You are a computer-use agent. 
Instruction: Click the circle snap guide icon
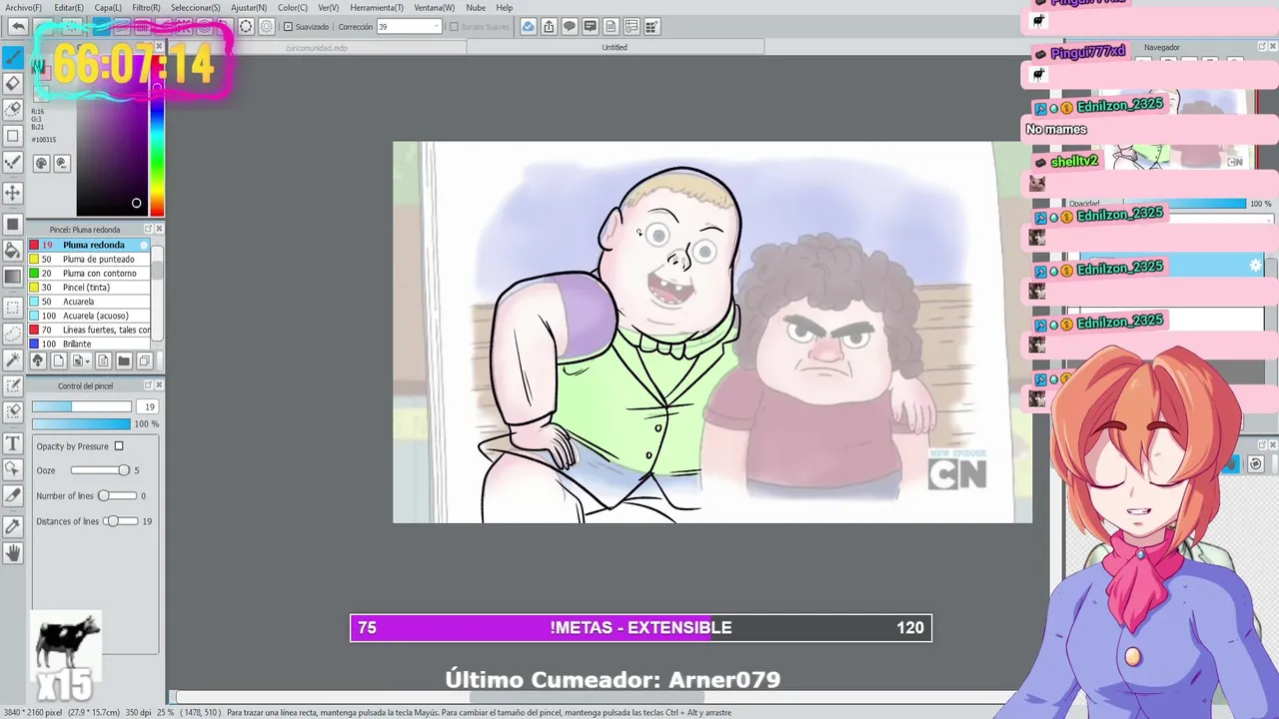(246, 27)
